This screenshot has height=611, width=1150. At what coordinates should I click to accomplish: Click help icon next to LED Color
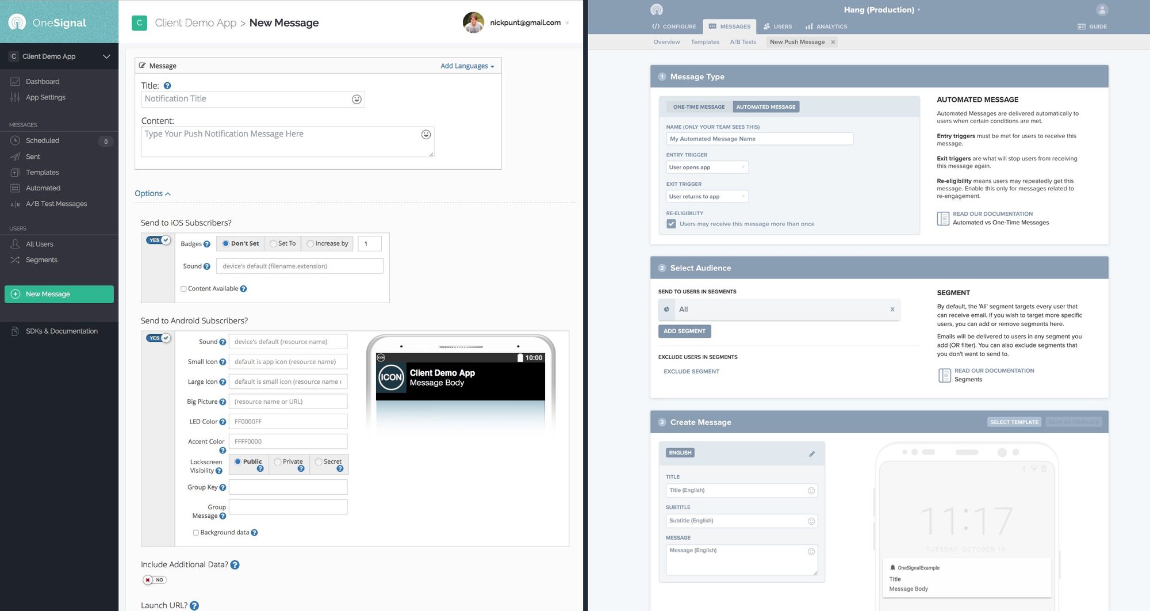(223, 422)
